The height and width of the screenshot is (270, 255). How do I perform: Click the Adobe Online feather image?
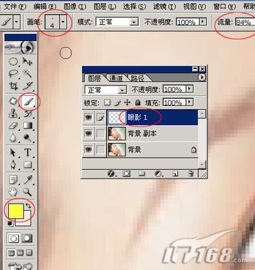[20, 47]
